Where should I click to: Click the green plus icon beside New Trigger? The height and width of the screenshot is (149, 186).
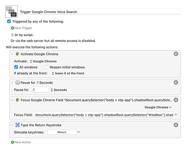[12, 28]
